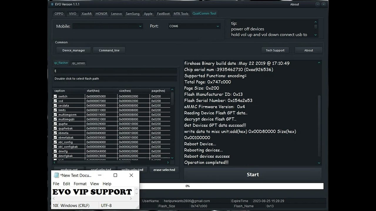Open the FastBoot tab

[163, 14]
